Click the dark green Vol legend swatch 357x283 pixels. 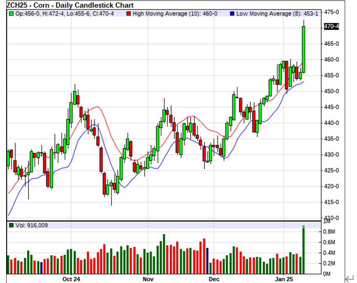click(x=11, y=225)
